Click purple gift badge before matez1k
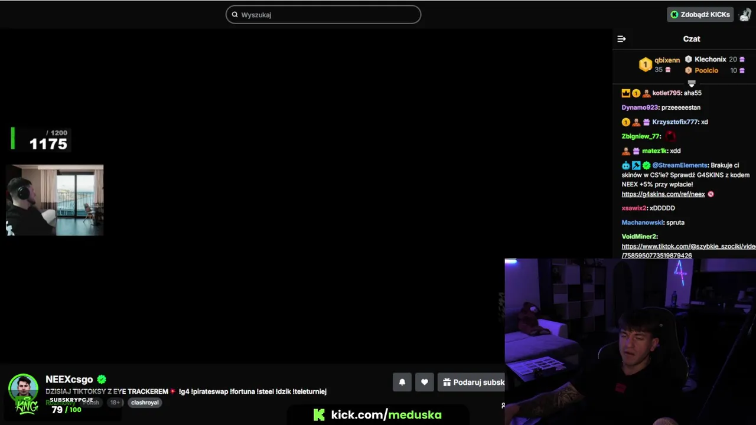Viewport: 756px width, 425px height. pyautogui.click(x=636, y=151)
